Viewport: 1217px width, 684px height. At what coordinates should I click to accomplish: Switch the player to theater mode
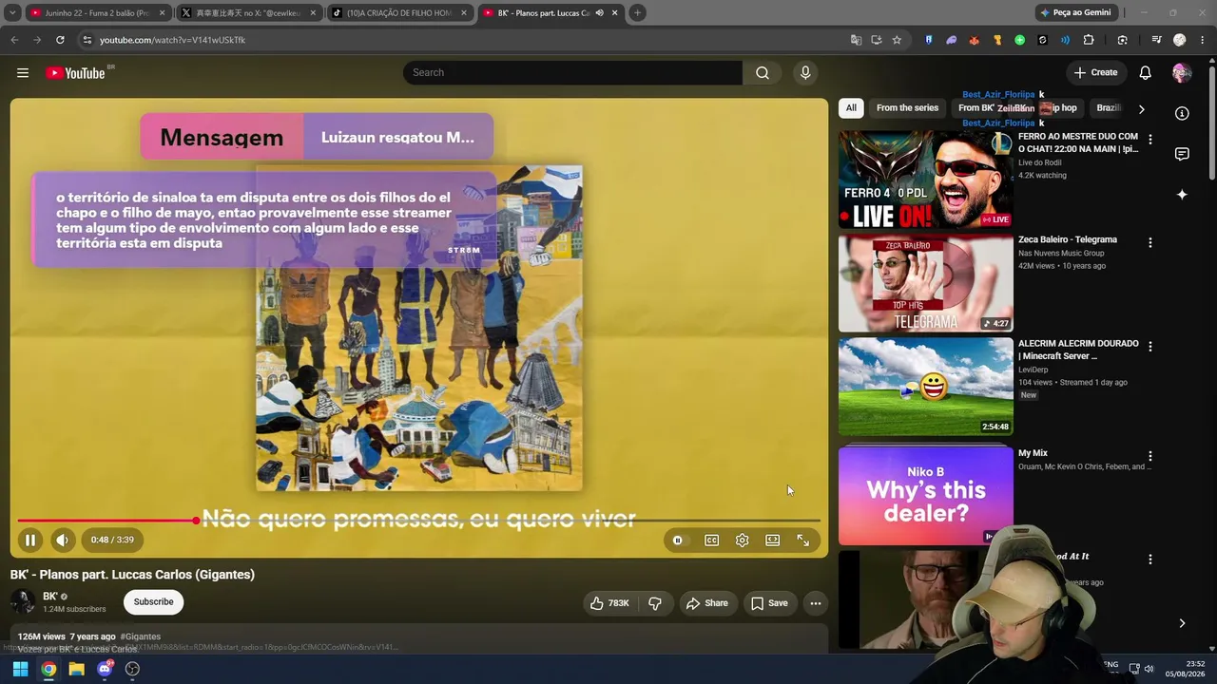point(773,541)
